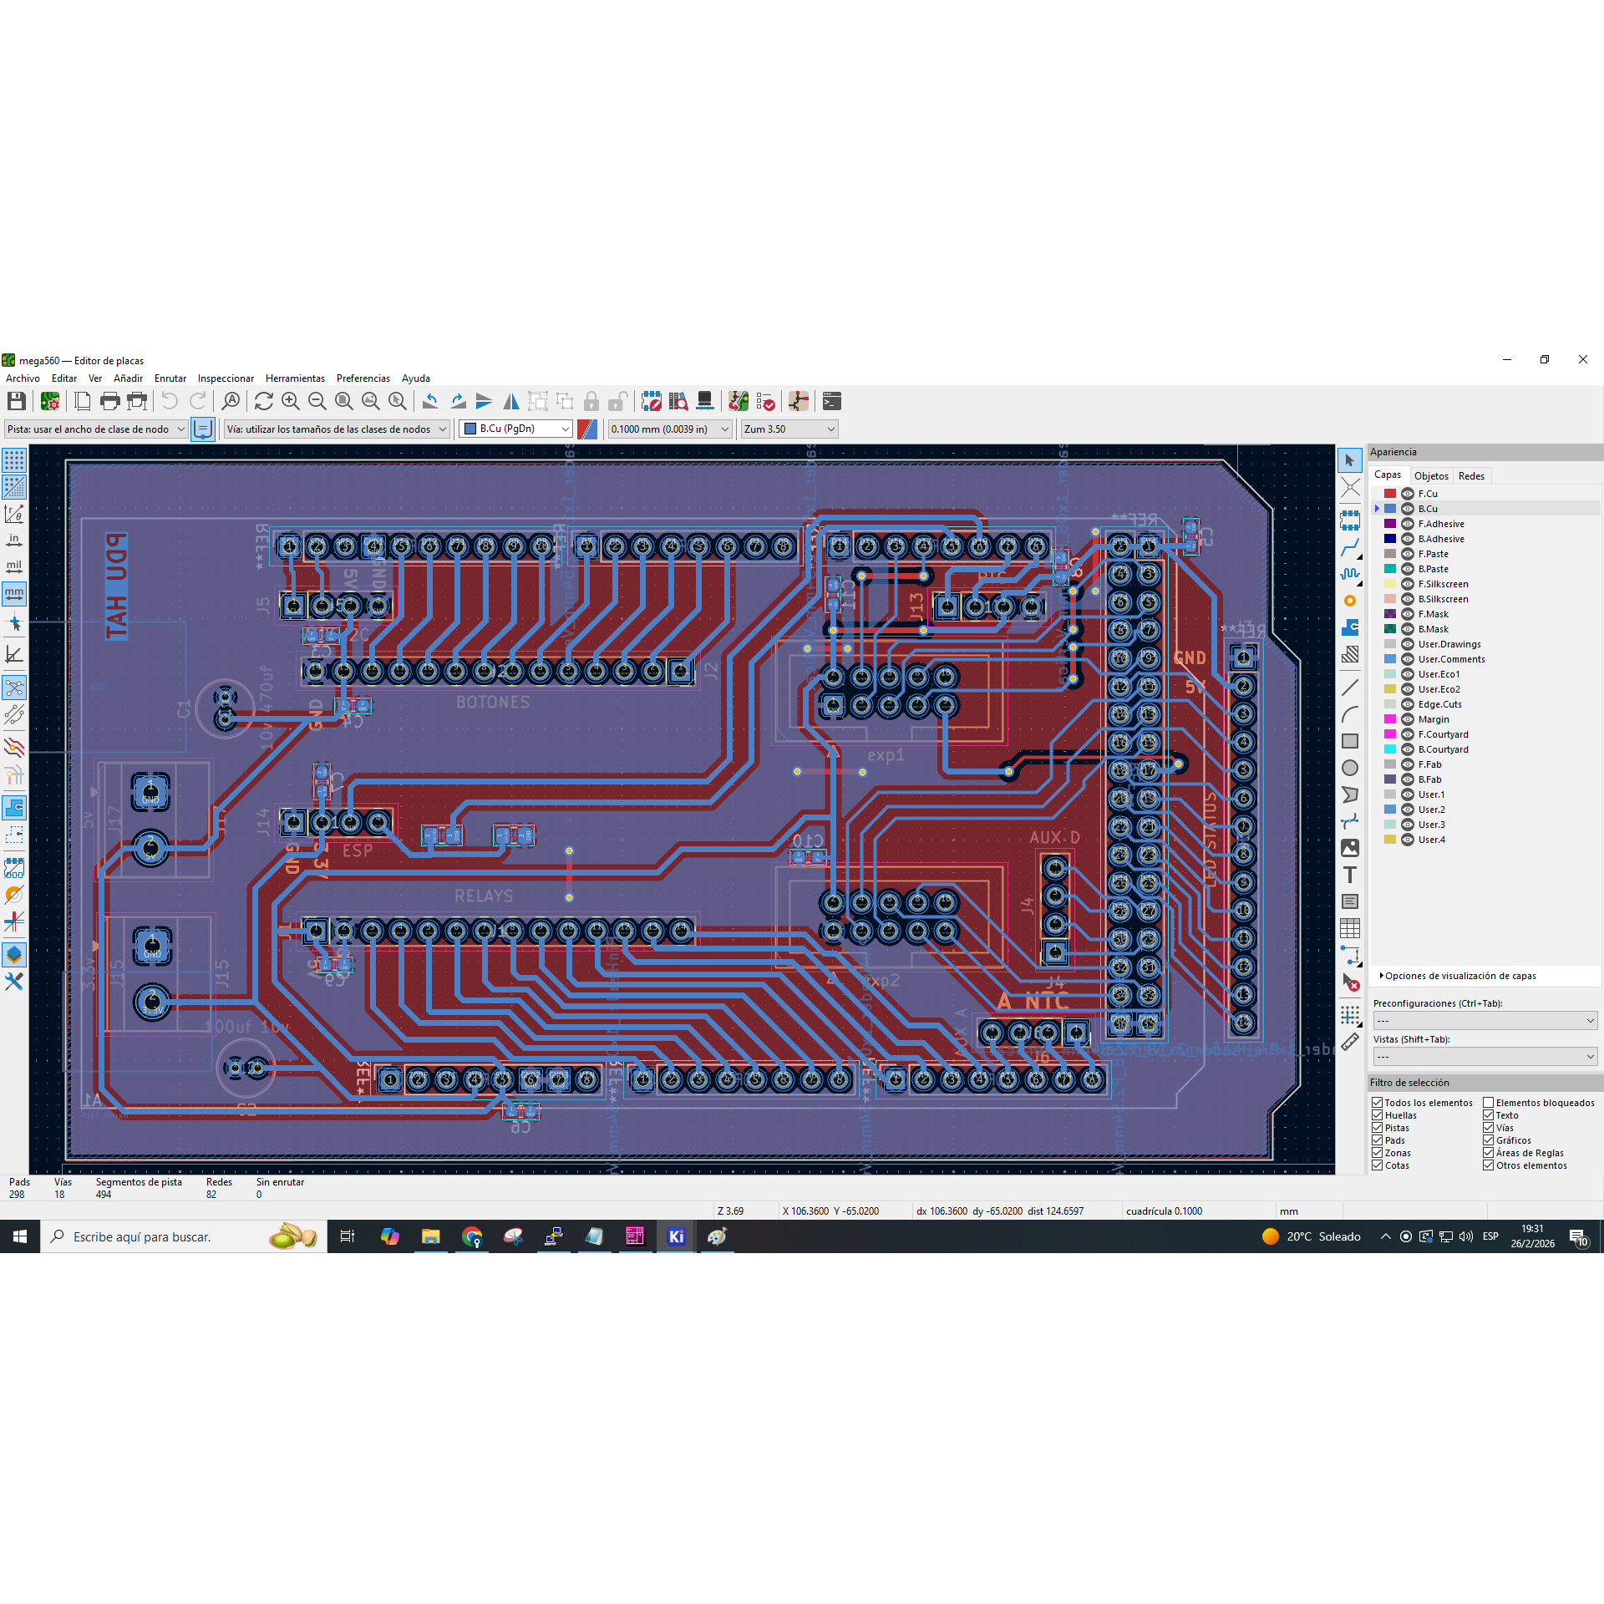Open the Design Rules Checker icon

[765, 402]
